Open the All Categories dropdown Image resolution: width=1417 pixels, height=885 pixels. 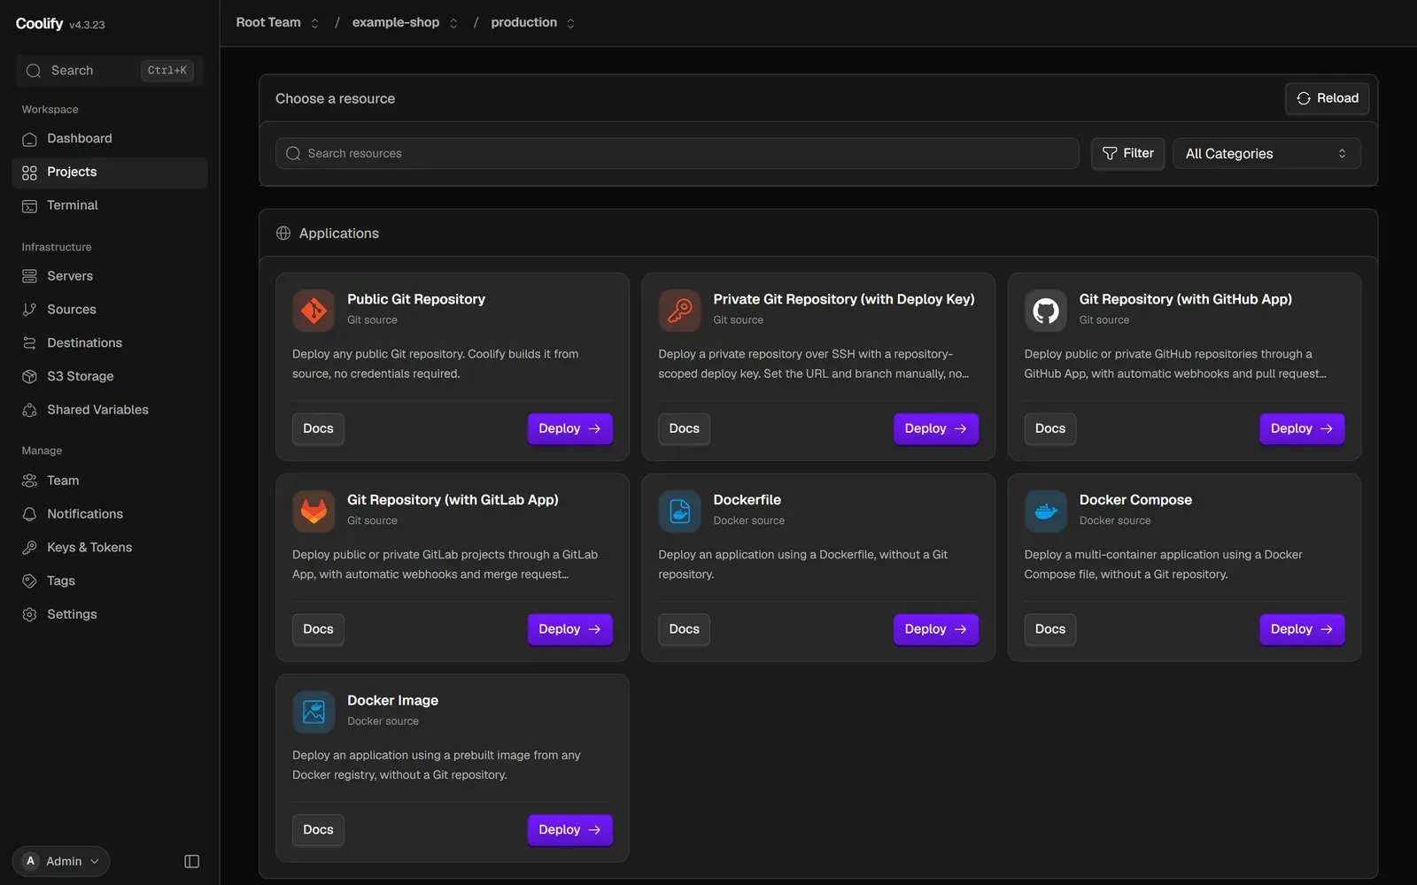click(x=1266, y=154)
